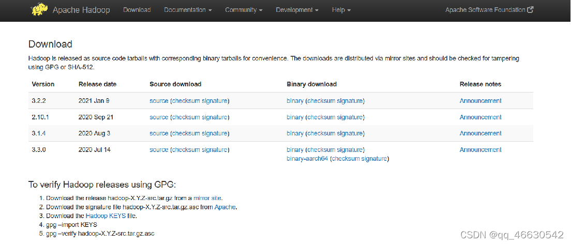The image size is (571, 245).
Task: Open source signature for version 3.1.4
Action: [x=214, y=133]
